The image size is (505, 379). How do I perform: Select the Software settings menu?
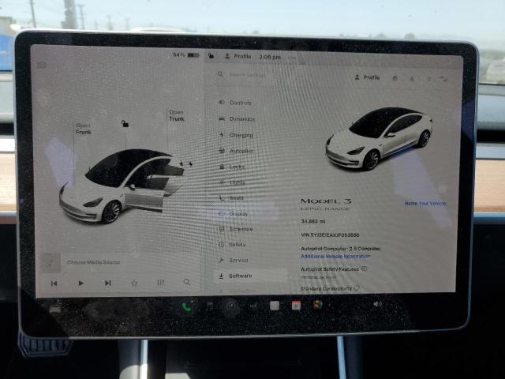pos(251,276)
